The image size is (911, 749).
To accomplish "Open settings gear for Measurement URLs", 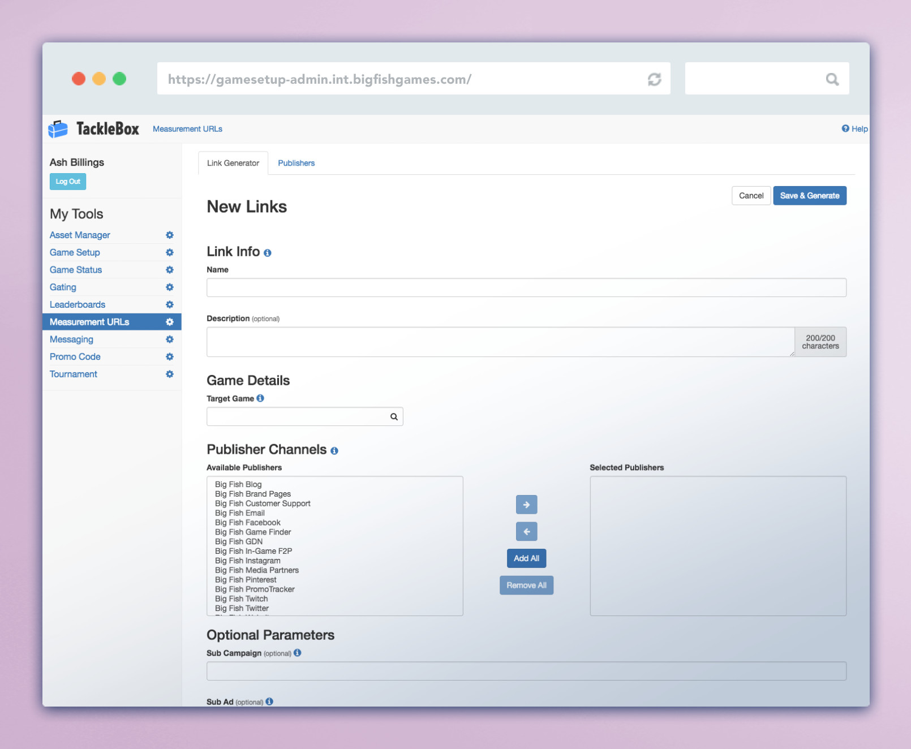I will click(169, 322).
